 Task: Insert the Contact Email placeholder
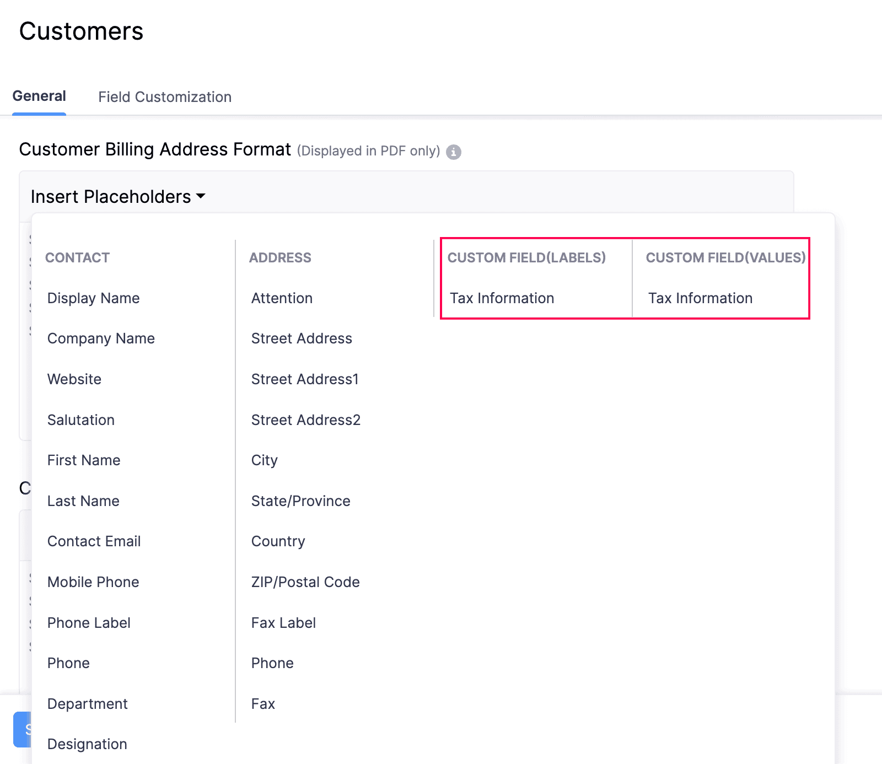click(x=94, y=541)
